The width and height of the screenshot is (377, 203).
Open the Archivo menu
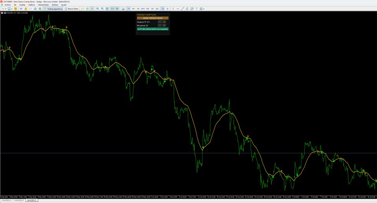click(x=8, y=5)
